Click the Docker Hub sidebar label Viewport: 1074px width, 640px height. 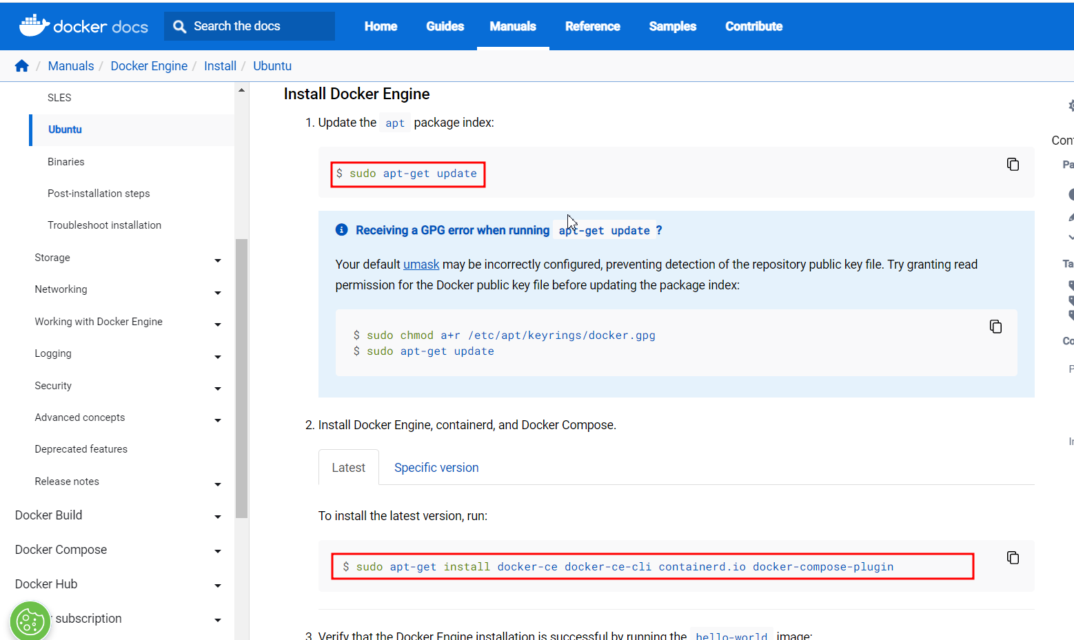tap(46, 584)
